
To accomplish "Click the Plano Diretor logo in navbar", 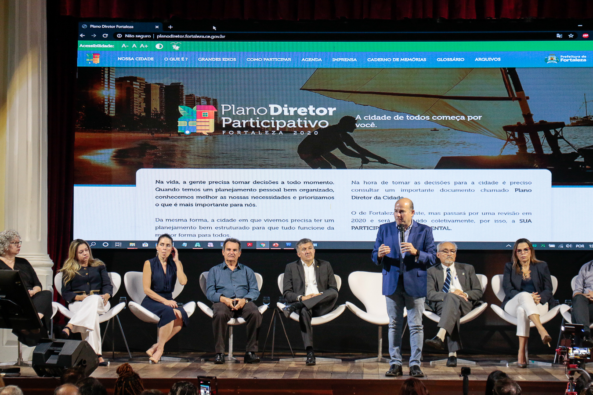I will pos(93,58).
